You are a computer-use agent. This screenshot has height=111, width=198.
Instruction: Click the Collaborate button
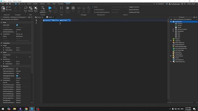pyautogui.click(x=174, y=4)
